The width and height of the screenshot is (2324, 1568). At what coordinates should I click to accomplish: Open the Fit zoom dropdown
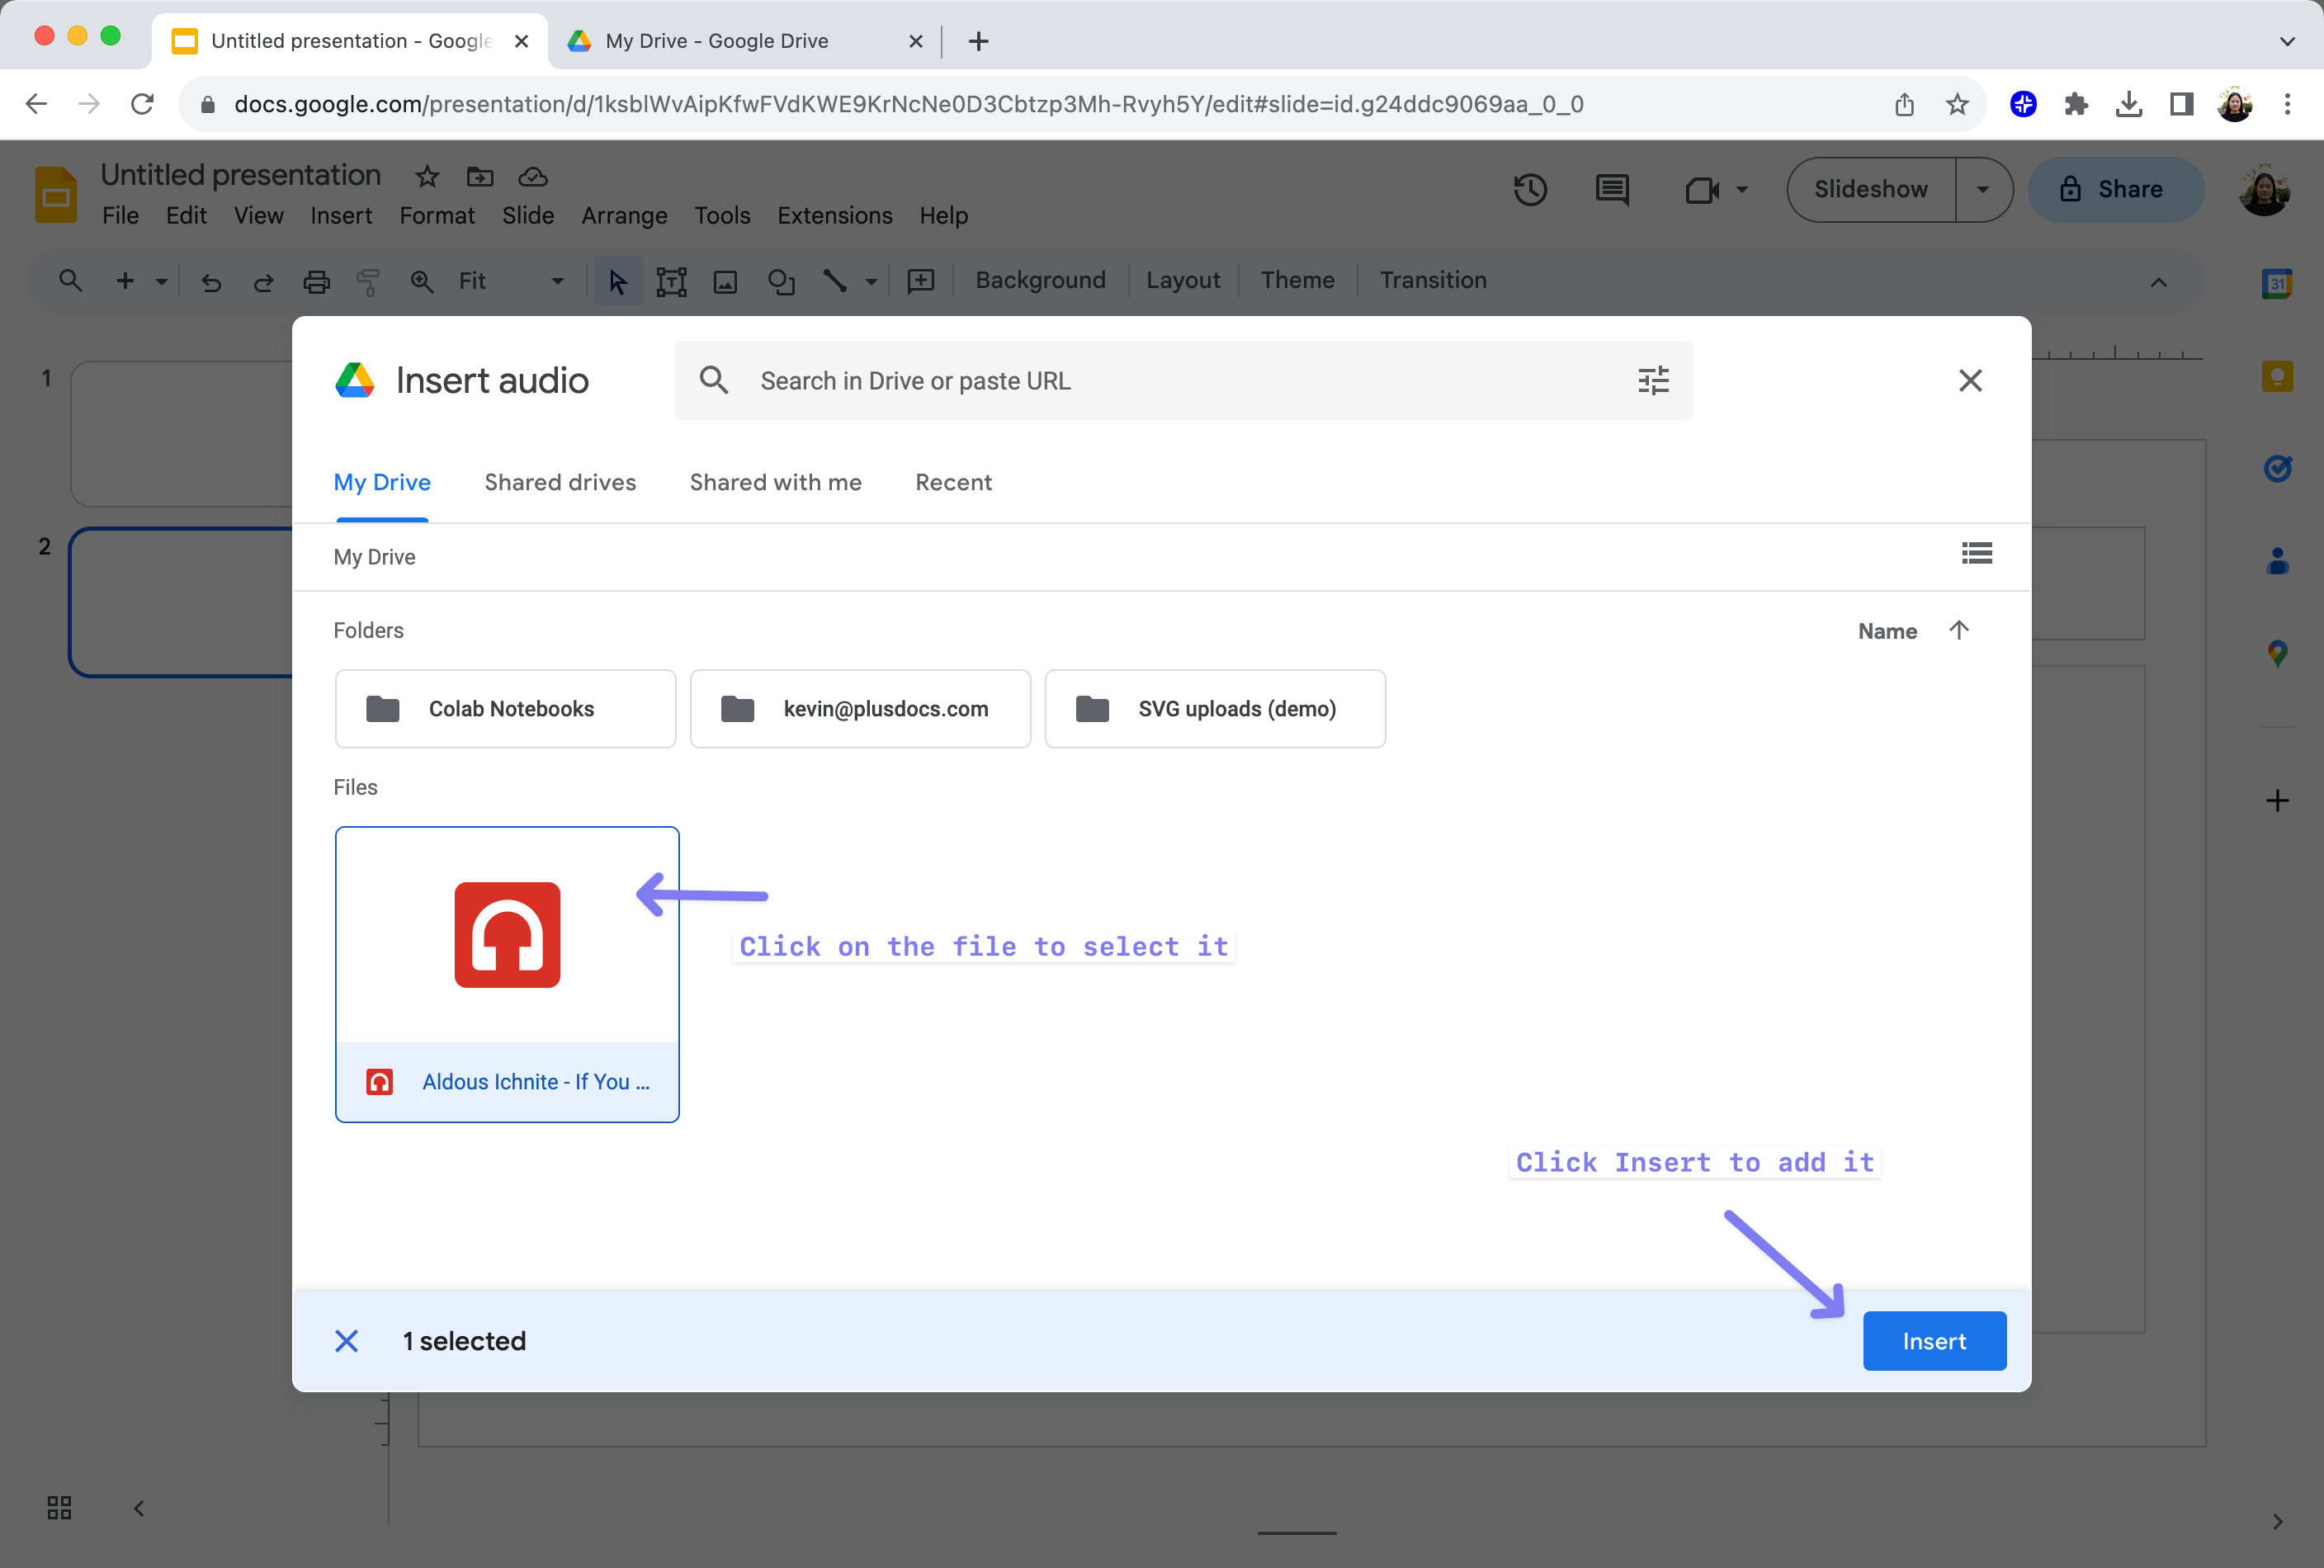click(510, 281)
